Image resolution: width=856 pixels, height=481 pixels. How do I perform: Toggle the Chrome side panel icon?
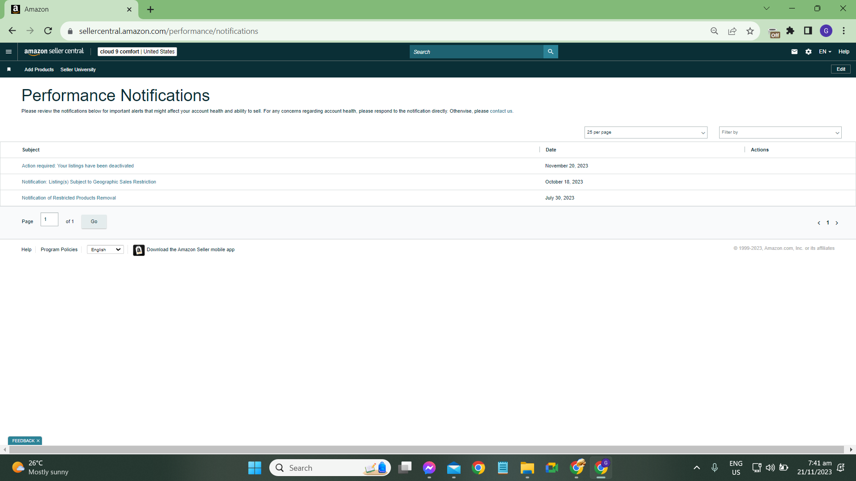pos(808,31)
